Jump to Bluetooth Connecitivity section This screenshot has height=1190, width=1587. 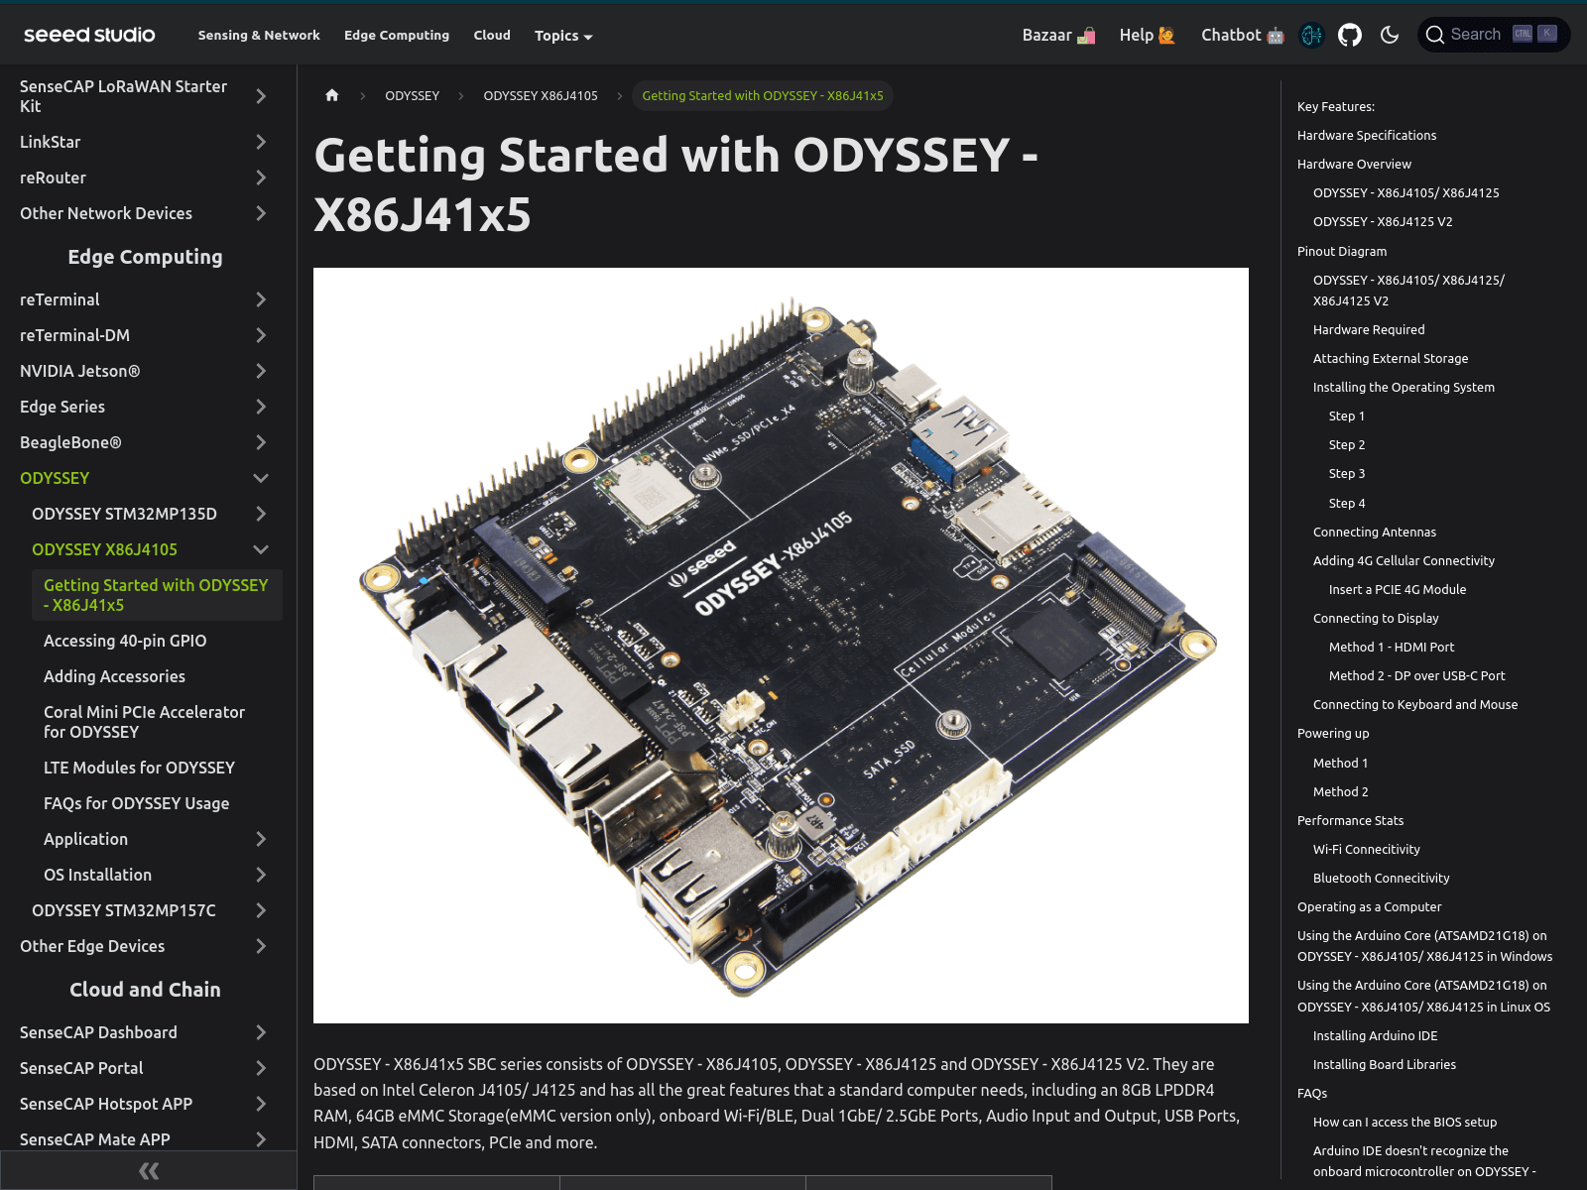click(x=1381, y=878)
